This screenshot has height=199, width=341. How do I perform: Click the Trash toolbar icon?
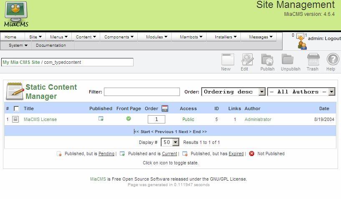[313, 59]
